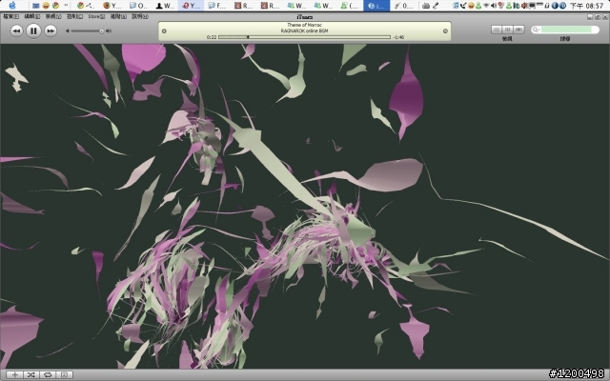This screenshot has height=381, width=610.
Task: Open search magnifier options dropdown
Action: point(536,30)
